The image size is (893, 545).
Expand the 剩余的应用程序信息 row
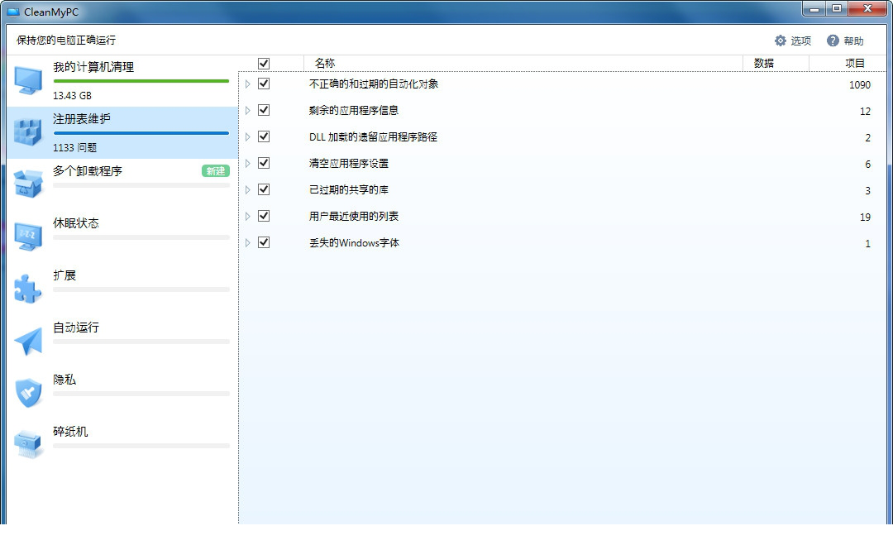tap(248, 110)
